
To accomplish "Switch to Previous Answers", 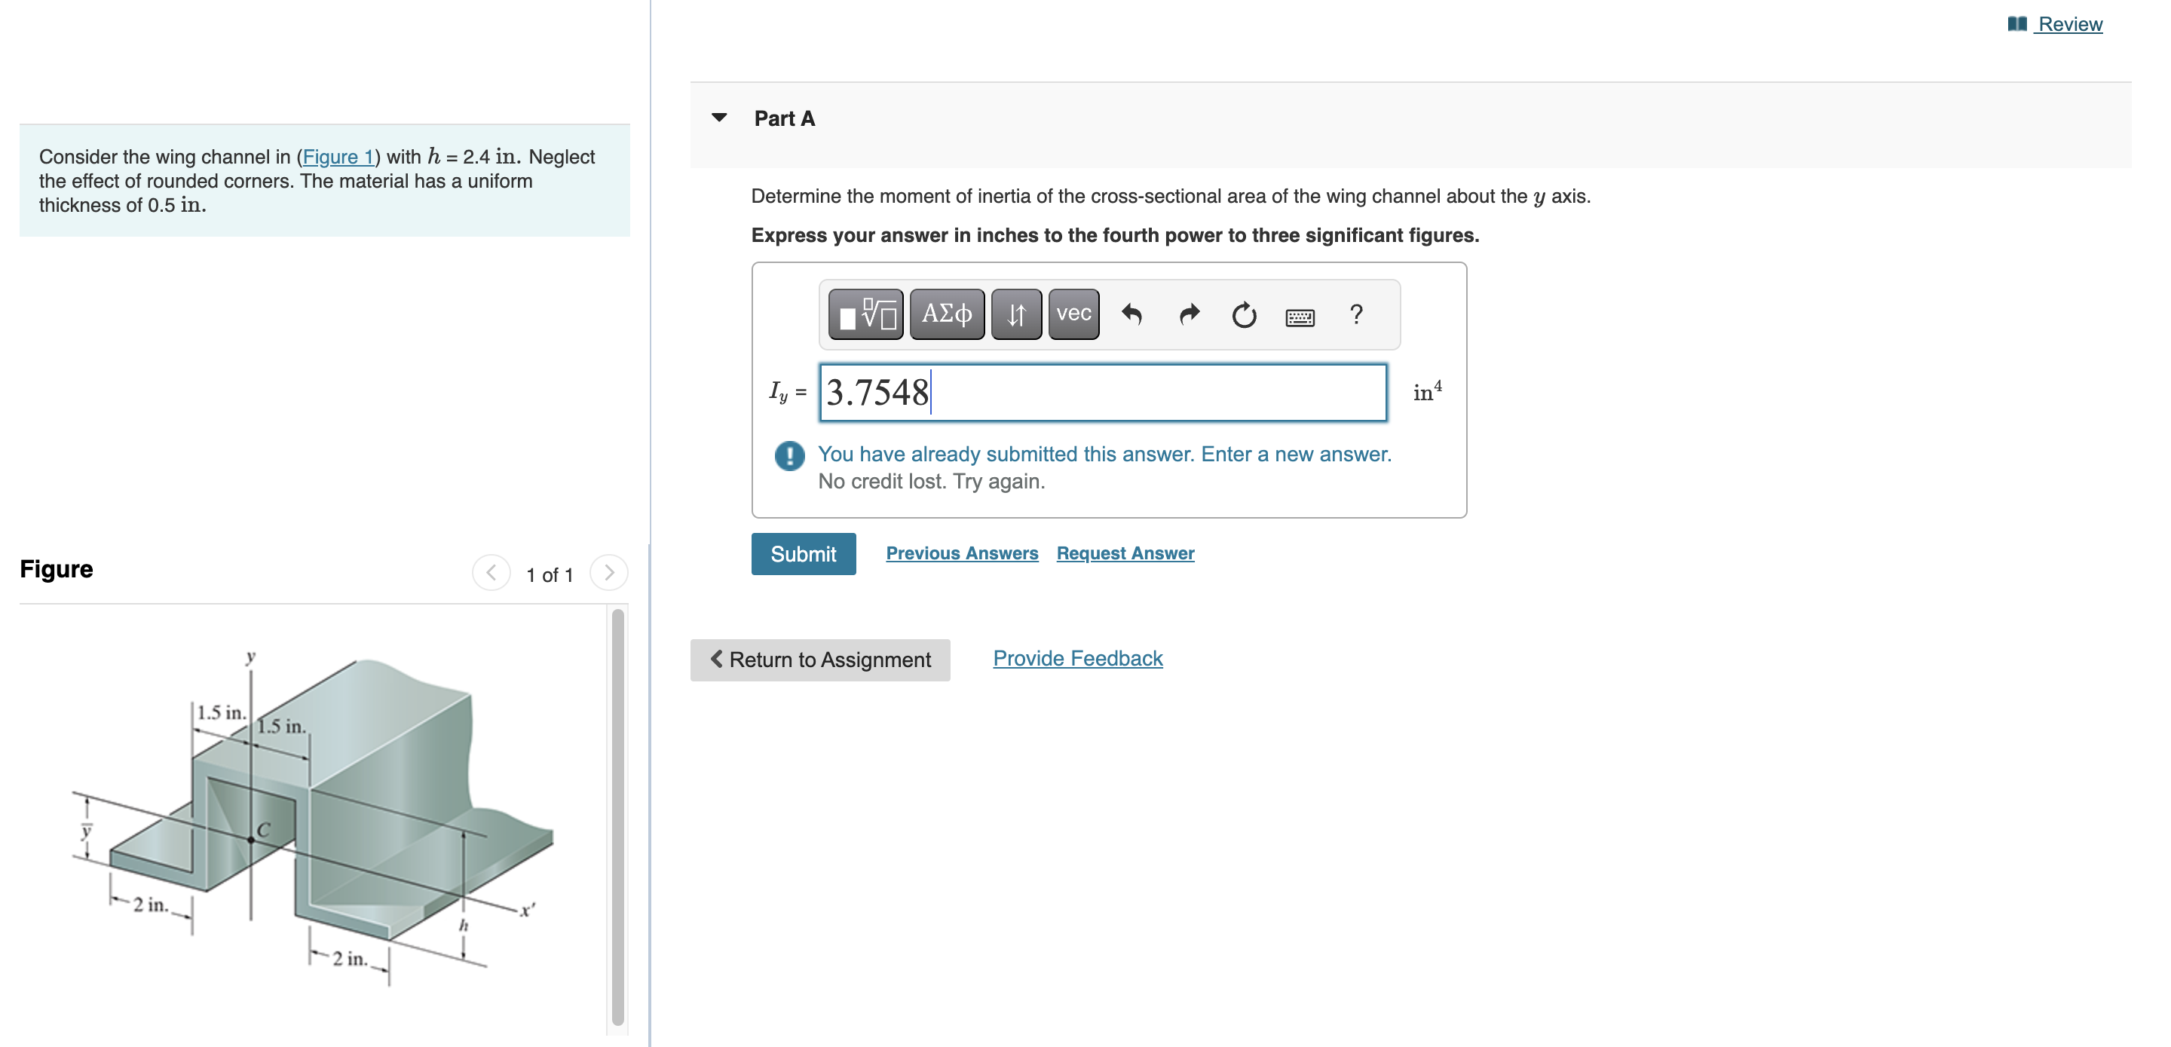I will [963, 553].
